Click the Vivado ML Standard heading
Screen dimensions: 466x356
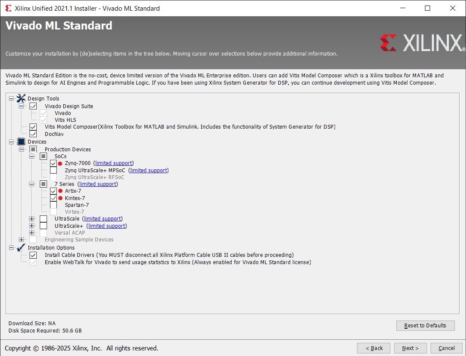click(59, 26)
